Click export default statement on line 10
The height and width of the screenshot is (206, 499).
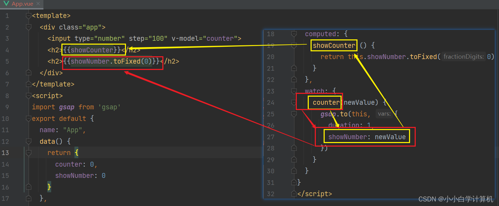[59, 118]
